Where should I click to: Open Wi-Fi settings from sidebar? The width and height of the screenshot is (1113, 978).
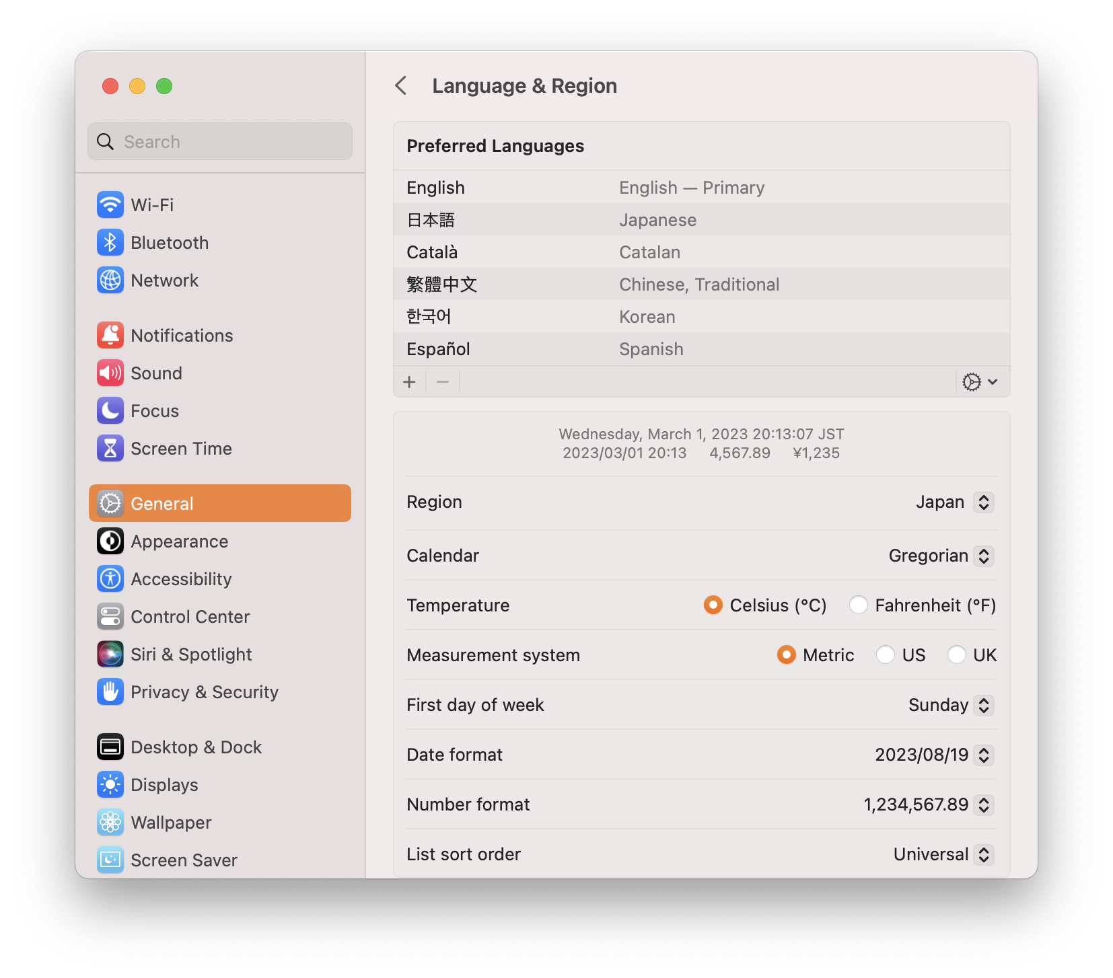152,205
